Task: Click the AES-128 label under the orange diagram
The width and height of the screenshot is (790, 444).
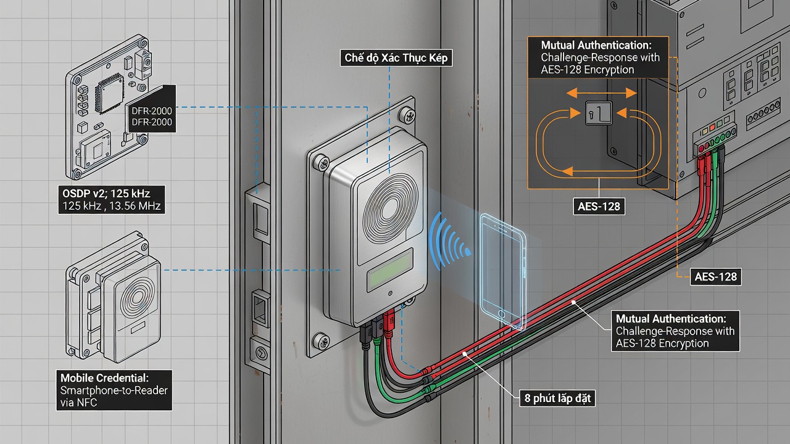Action: tap(599, 207)
